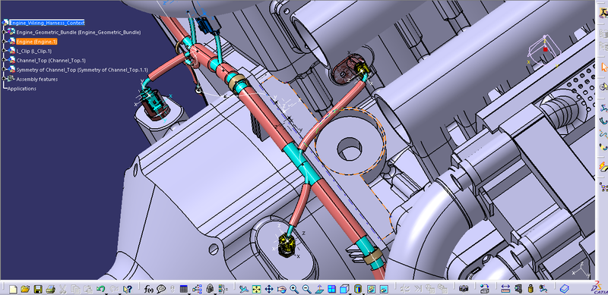Expand the Assembly features node

tap(4, 79)
